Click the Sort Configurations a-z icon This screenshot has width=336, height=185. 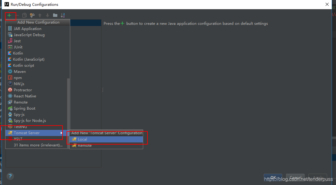pos(63,15)
